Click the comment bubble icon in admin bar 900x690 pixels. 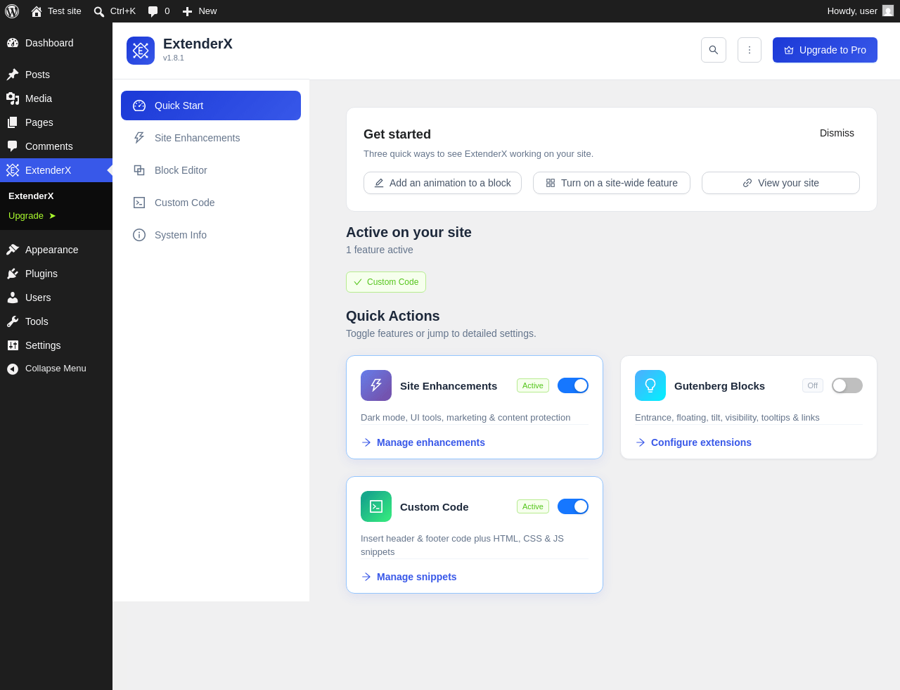(153, 11)
